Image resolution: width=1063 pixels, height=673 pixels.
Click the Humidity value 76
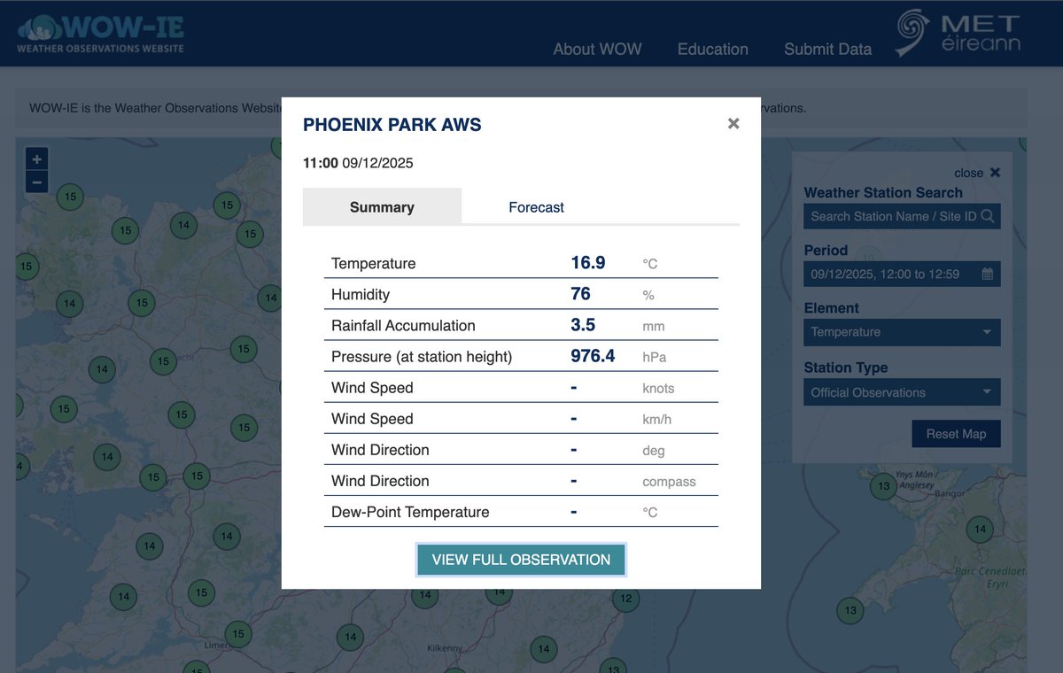tap(580, 294)
